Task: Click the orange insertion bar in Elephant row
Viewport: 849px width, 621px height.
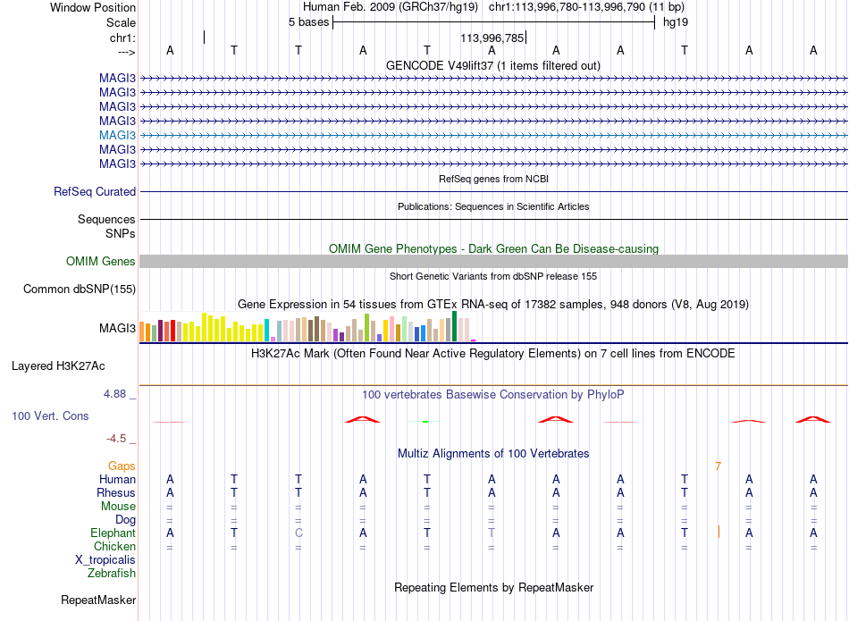Action: pos(719,533)
